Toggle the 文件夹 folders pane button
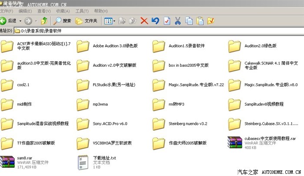Image resolution: width=304 pixels, height=176 pixels. (86, 20)
